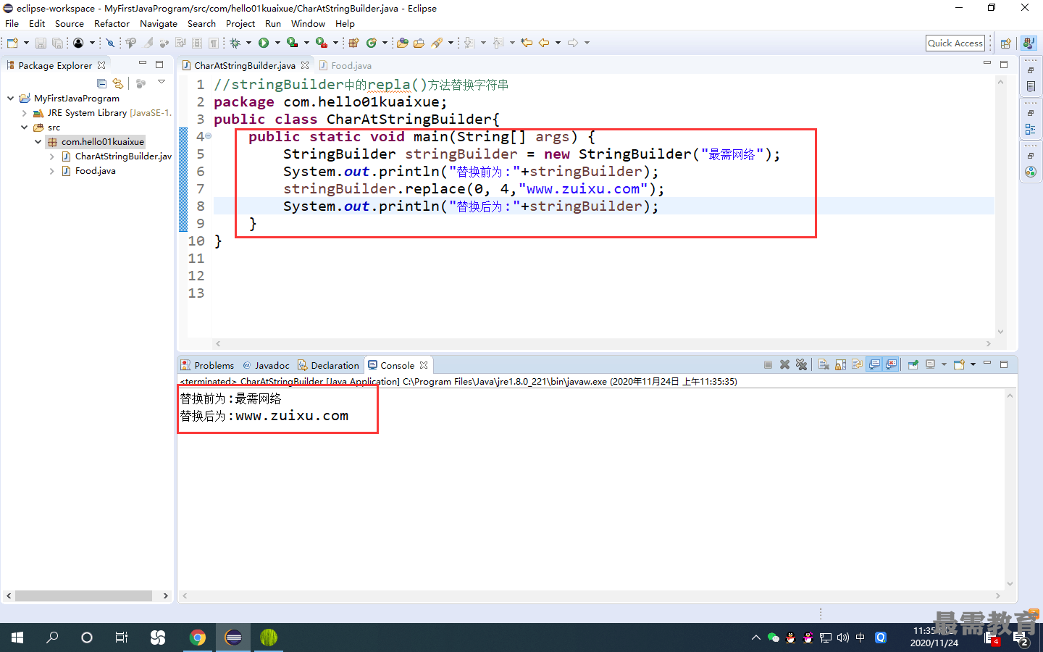Toggle Show Console on Standard Error change
The width and height of the screenshot is (1043, 652).
coord(892,364)
